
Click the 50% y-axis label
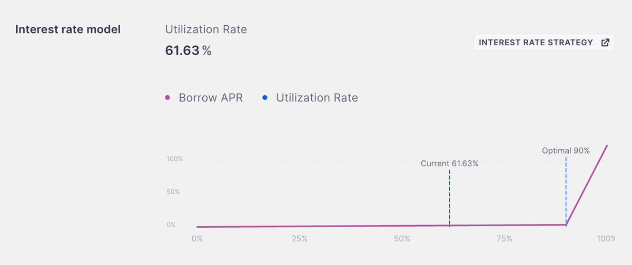(x=174, y=192)
